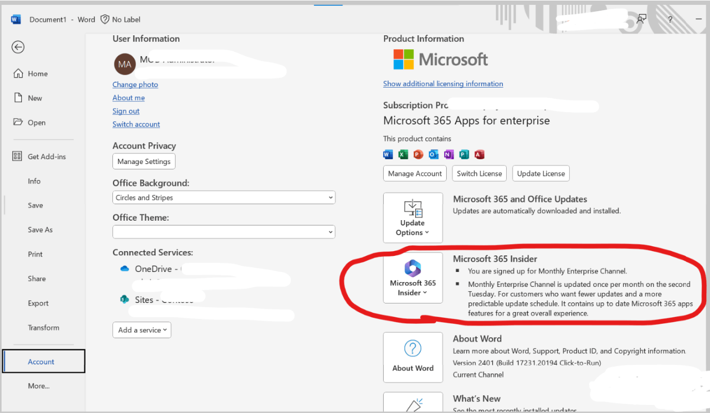
Task: Select Print in sidebar
Action: (35, 254)
